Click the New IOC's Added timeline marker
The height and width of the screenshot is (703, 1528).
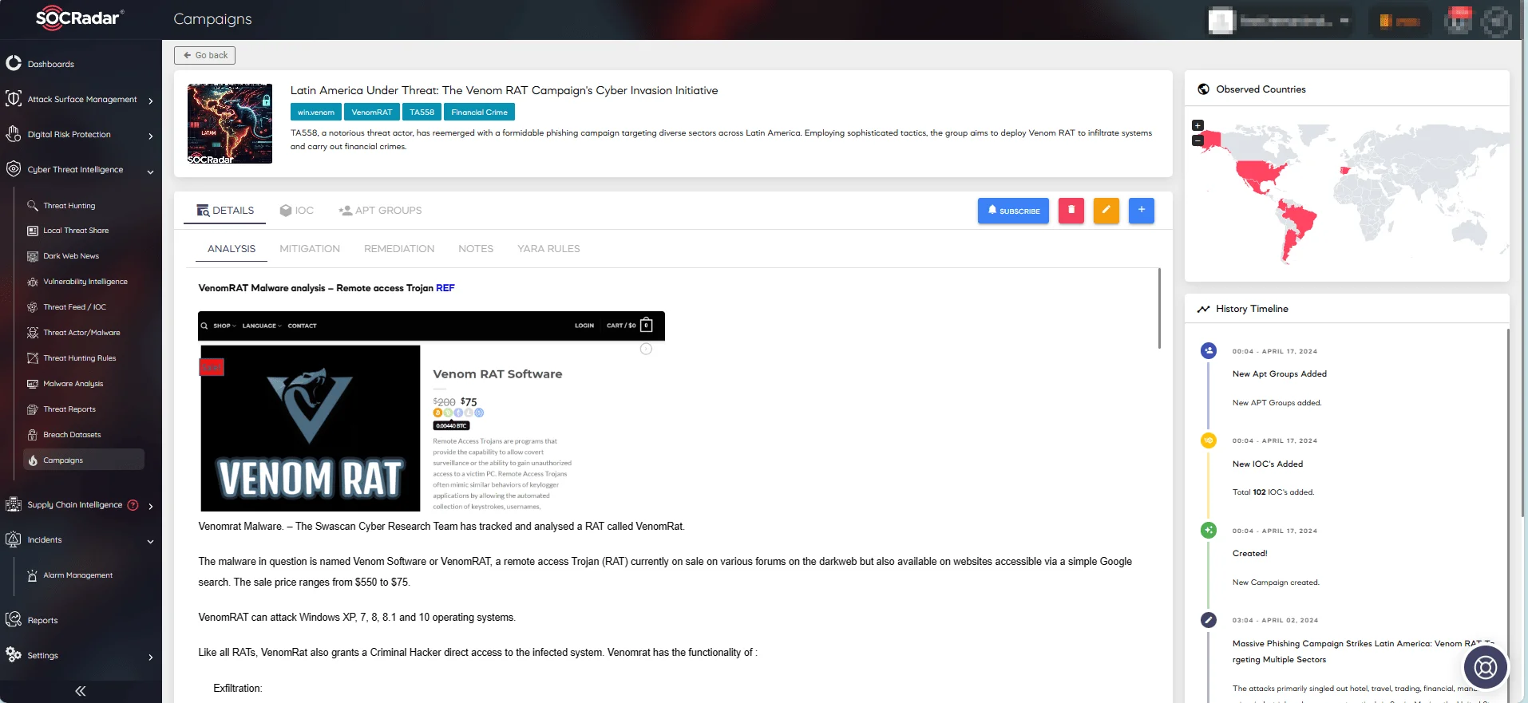point(1209,440)
